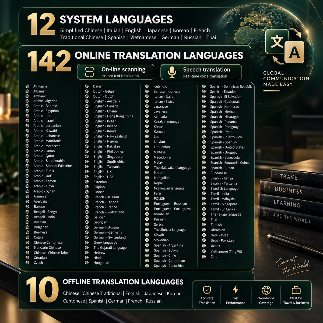Click the 'The Sinhala language' entry
This screenshot has height=323, width=323.
pyautogui.click(x=170, y=230)
